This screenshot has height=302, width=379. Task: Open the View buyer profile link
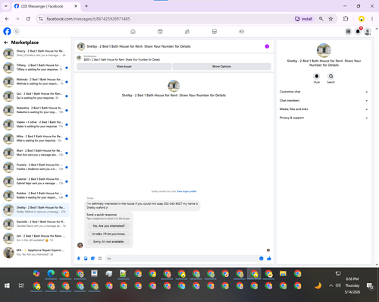click(x=186, y=191)
